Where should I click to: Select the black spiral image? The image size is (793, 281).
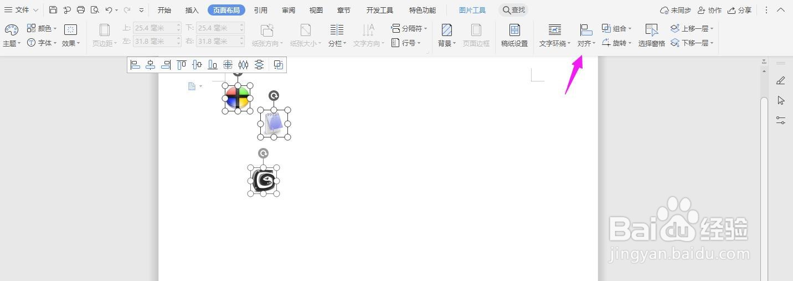tap(264, 181)
